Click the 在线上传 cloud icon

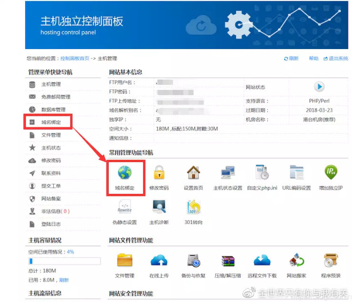click(159, 261)
